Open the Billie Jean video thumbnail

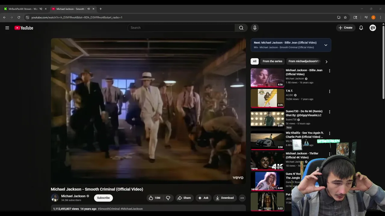(x=267, y=78)
